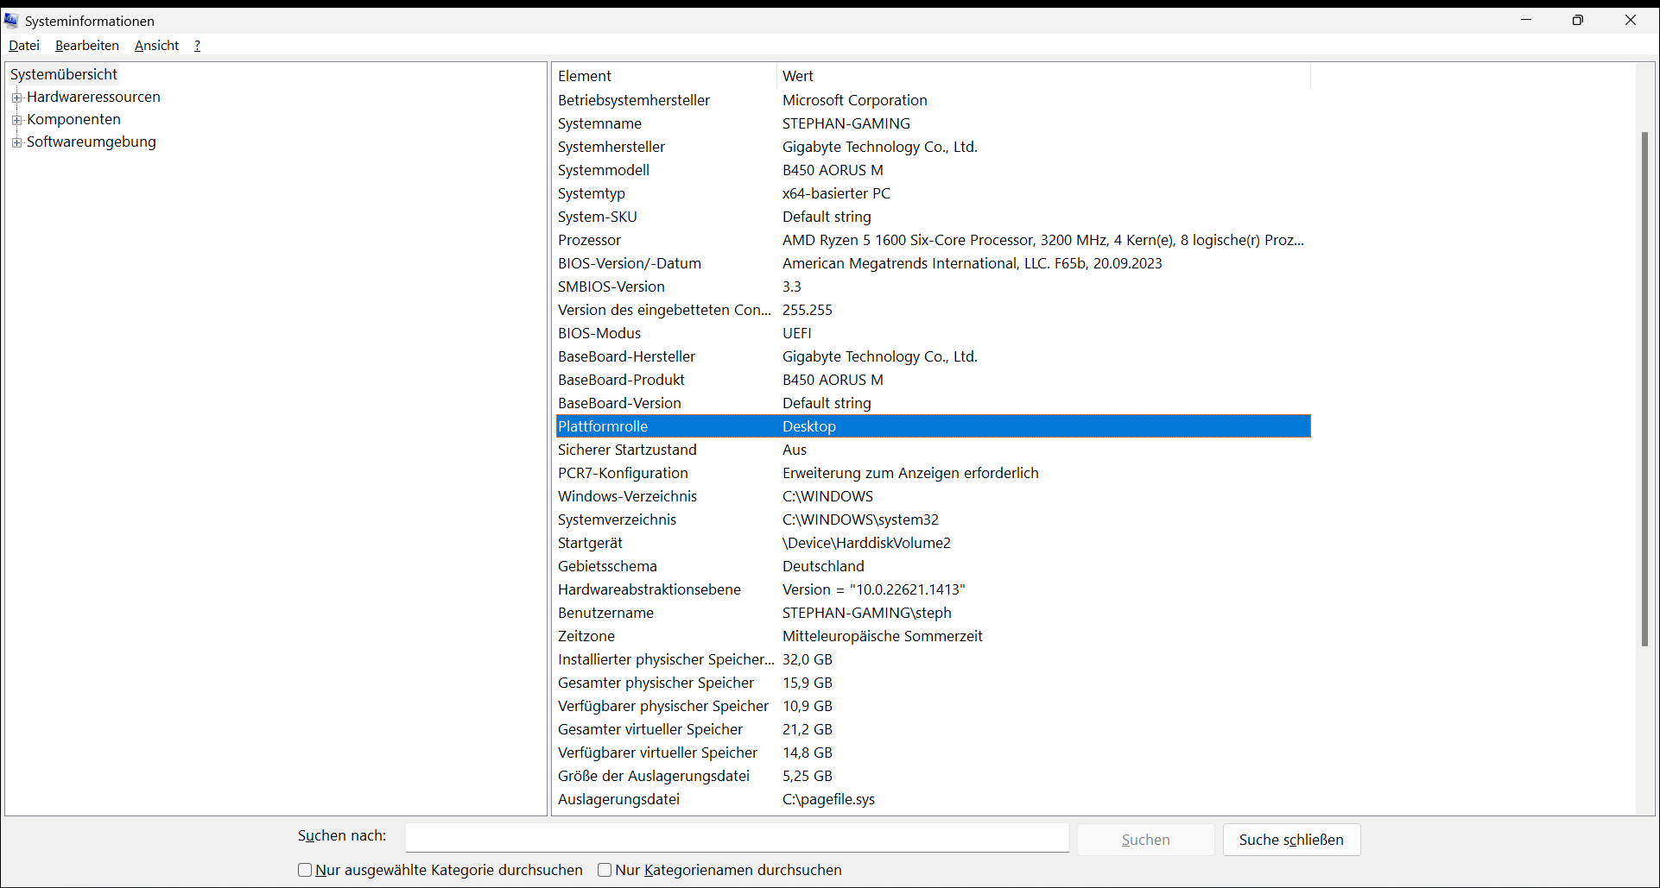Viewport: 1660px width, 888px height.
Task: Select the BaseBoard-Produkt row
Action: pos(934,380)
